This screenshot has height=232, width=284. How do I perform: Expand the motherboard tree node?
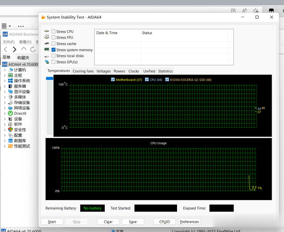5,75
